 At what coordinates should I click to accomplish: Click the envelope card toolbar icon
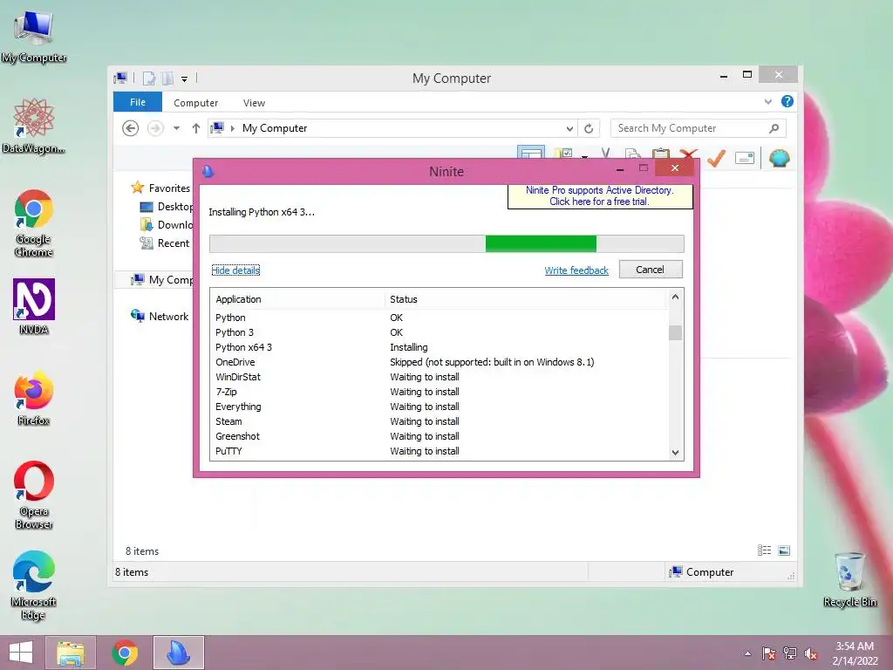coord(745,158)
